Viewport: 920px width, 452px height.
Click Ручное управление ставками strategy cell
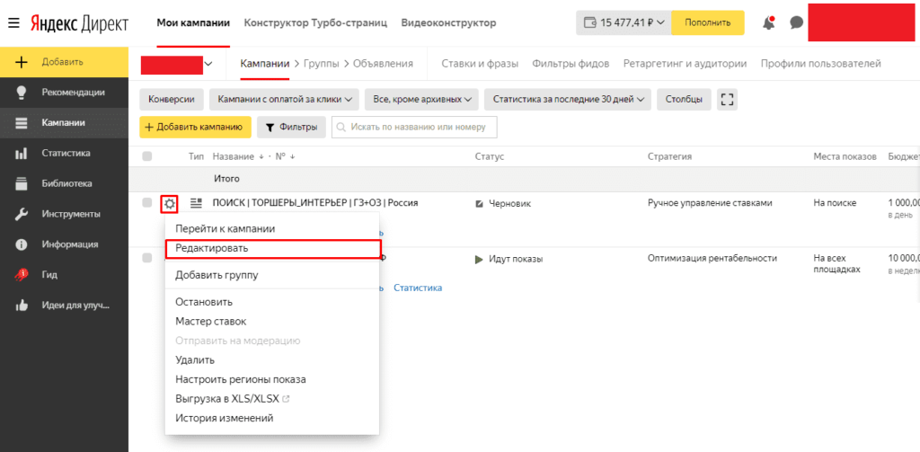pyautogui.click(x=710, y=203)
